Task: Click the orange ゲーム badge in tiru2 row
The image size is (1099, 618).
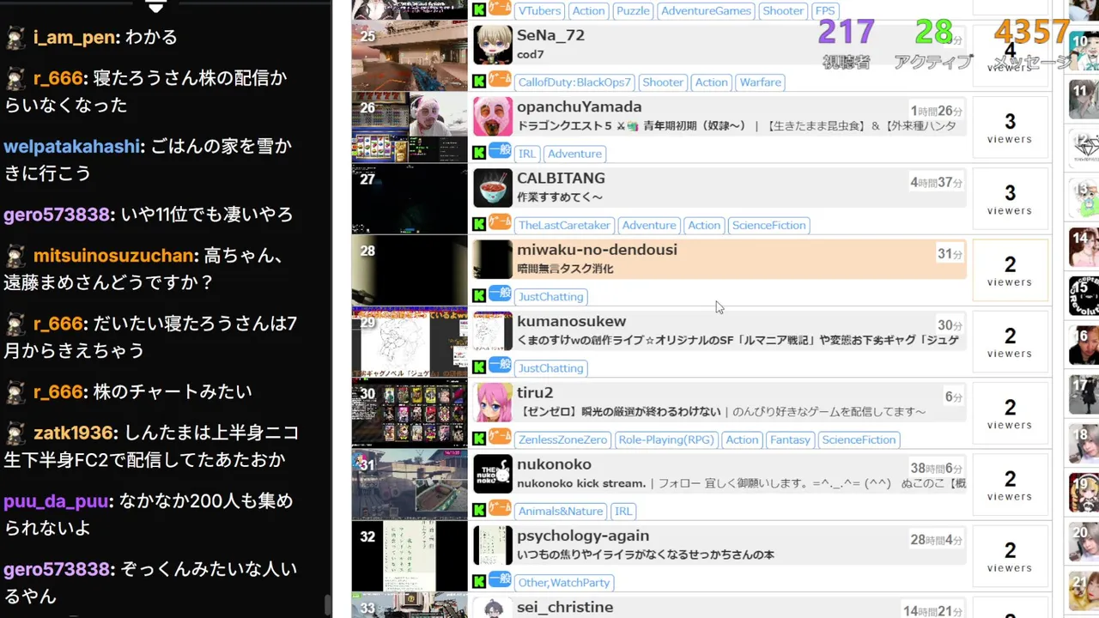Action: click(500, 436)
